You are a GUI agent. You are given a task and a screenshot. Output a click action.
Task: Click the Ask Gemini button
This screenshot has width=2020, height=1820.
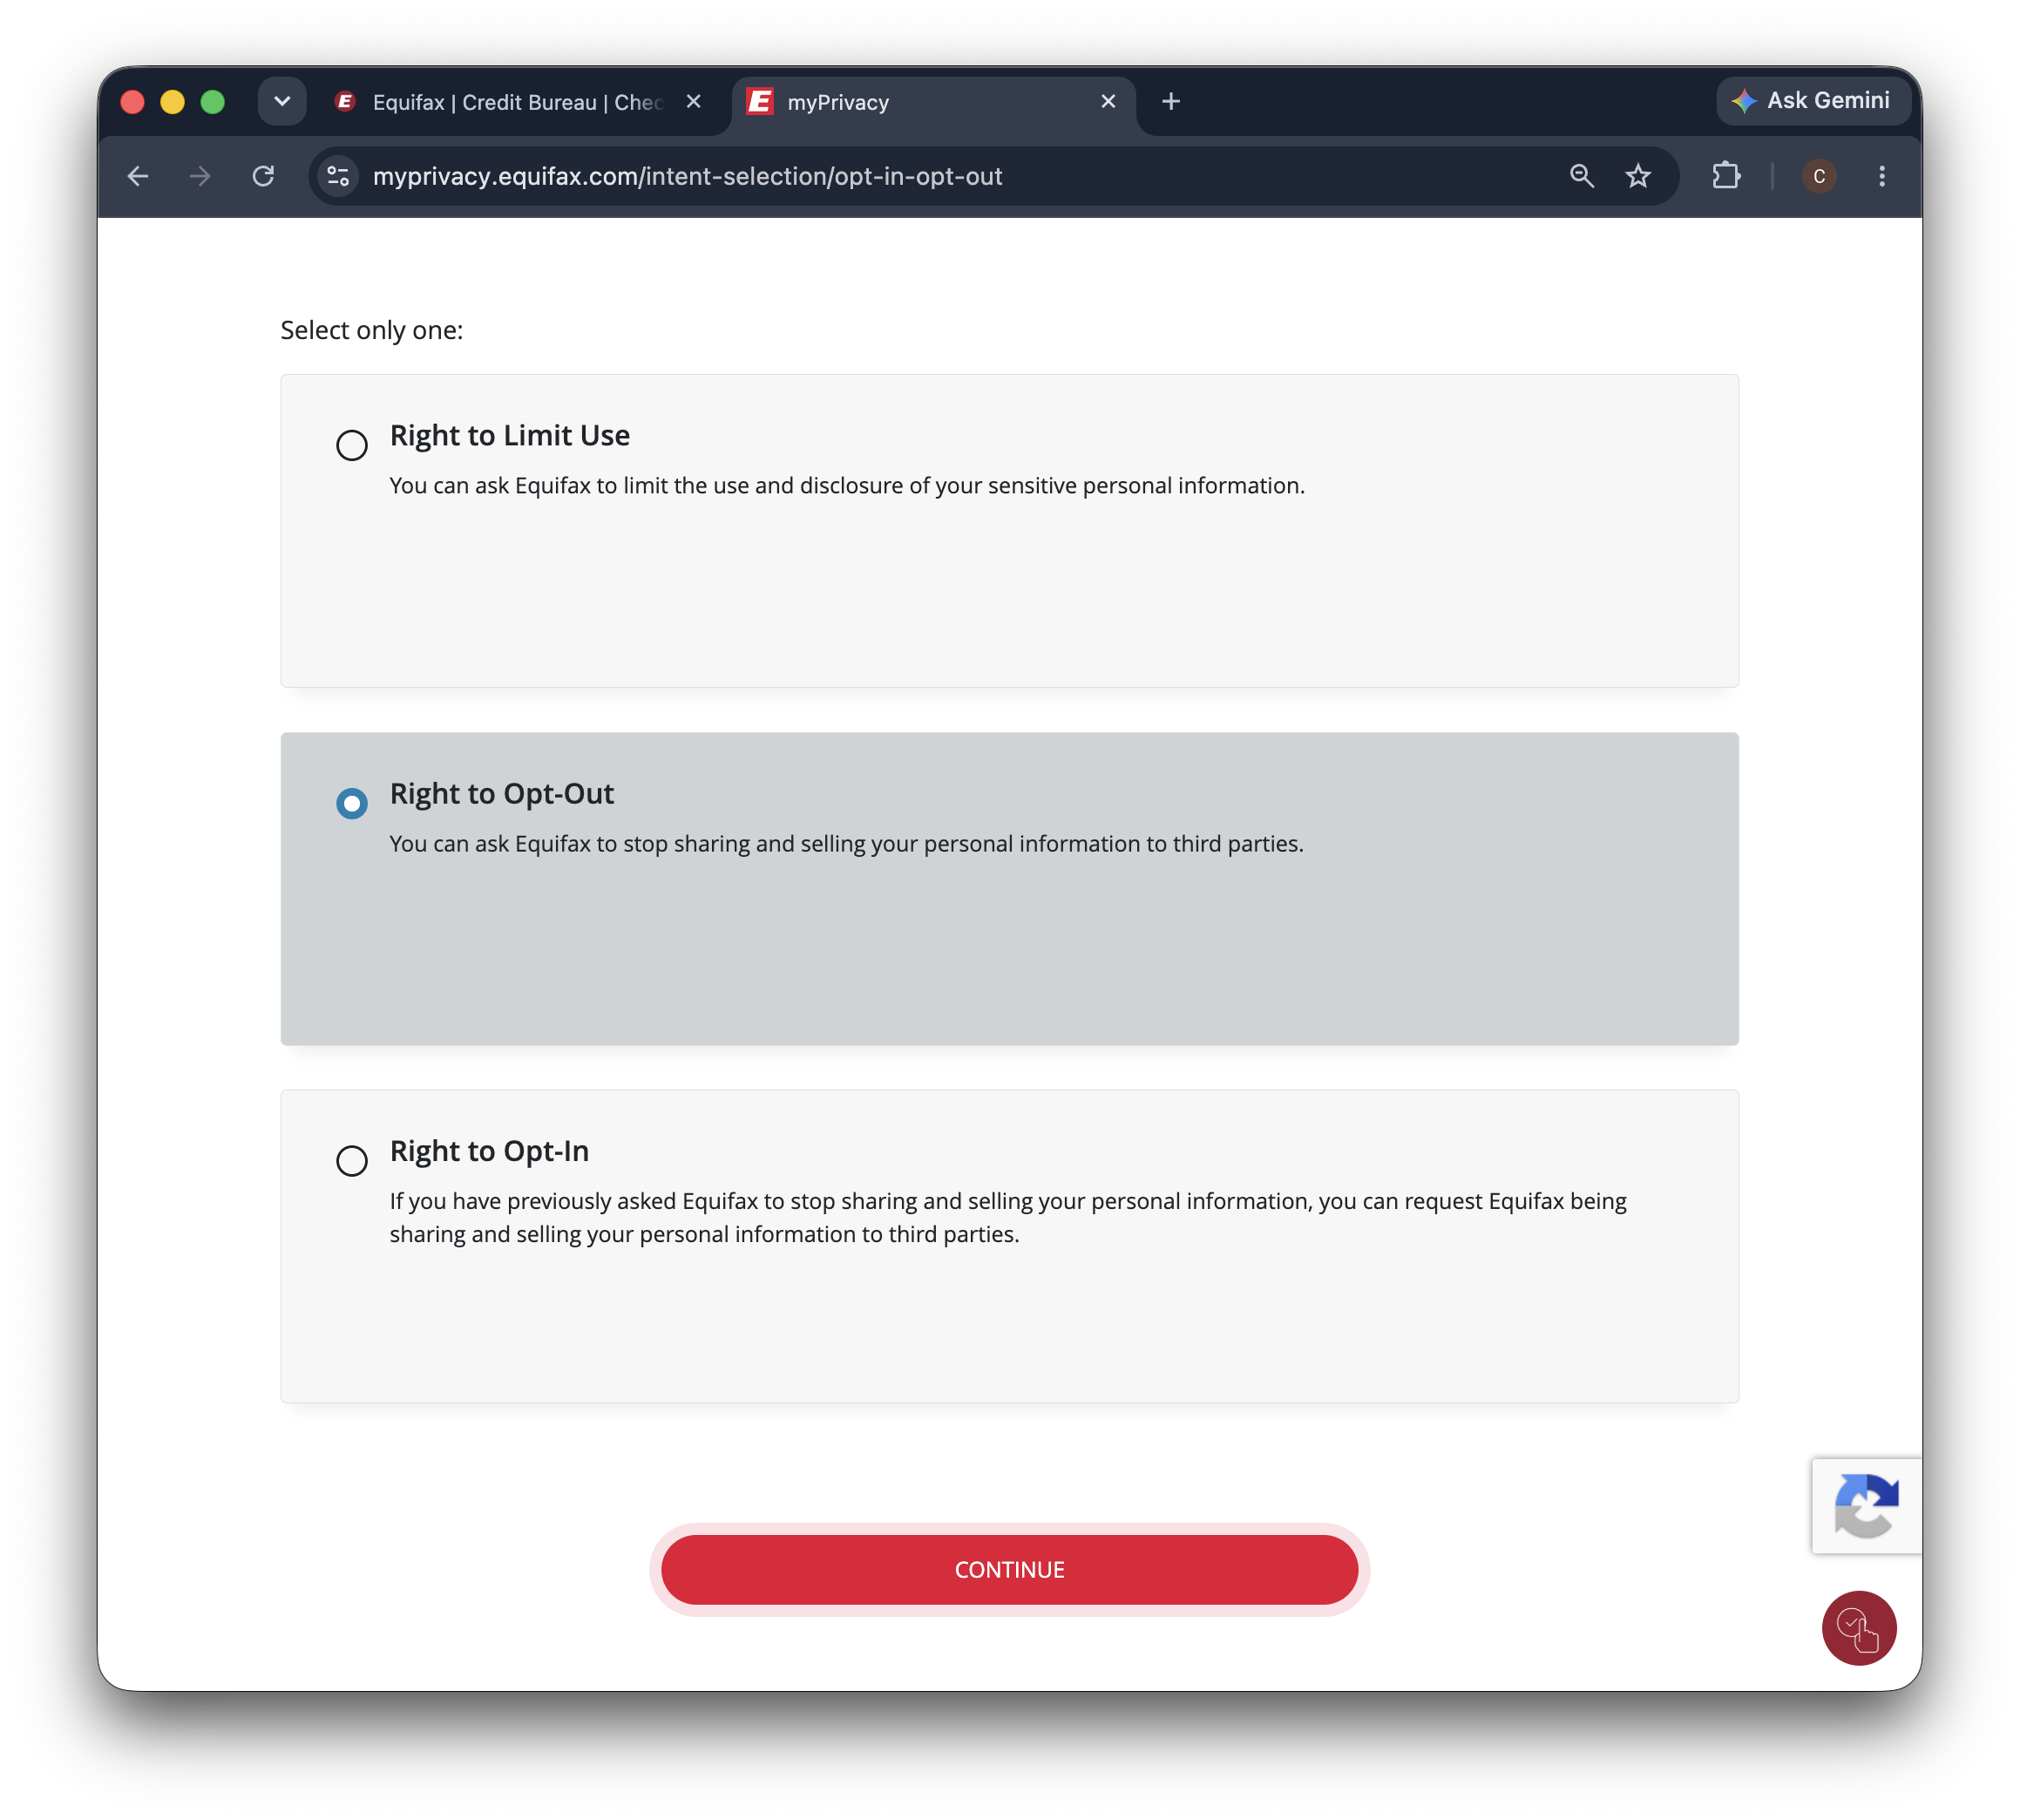[x=1812, y=100]
